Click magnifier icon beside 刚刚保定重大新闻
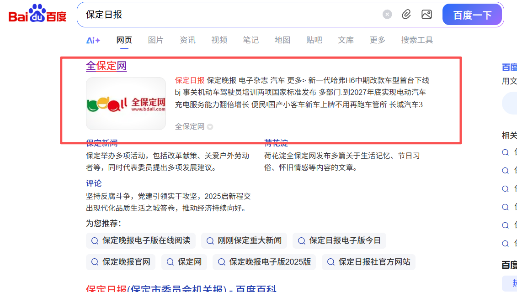517x292 pixels. tap(209, 240)
